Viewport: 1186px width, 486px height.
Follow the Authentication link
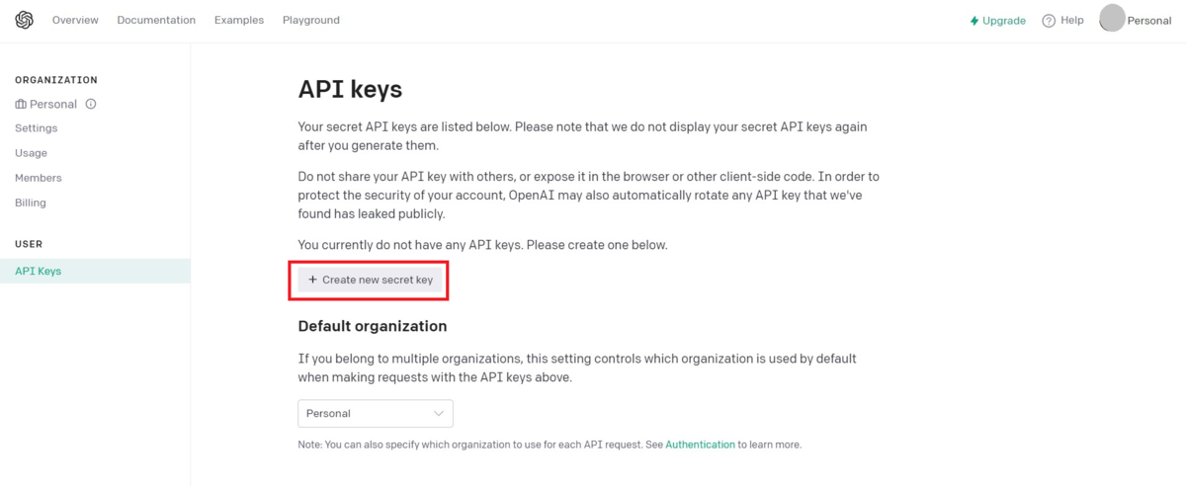700,445
